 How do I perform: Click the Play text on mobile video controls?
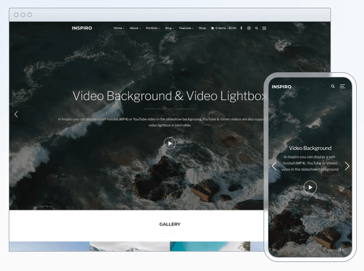(328, 249)
